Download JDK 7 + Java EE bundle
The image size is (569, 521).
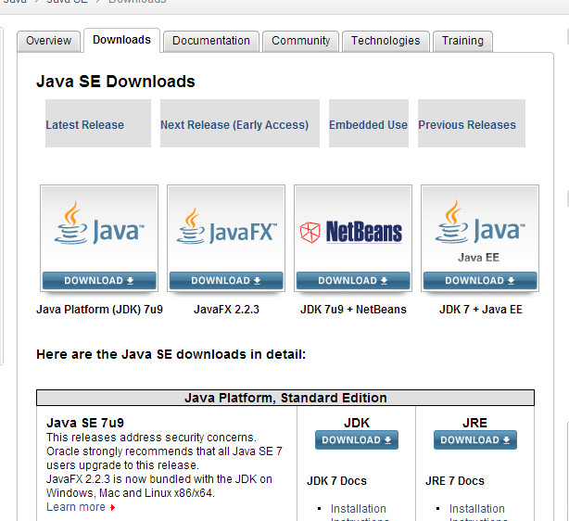click(x=479, y=281)
